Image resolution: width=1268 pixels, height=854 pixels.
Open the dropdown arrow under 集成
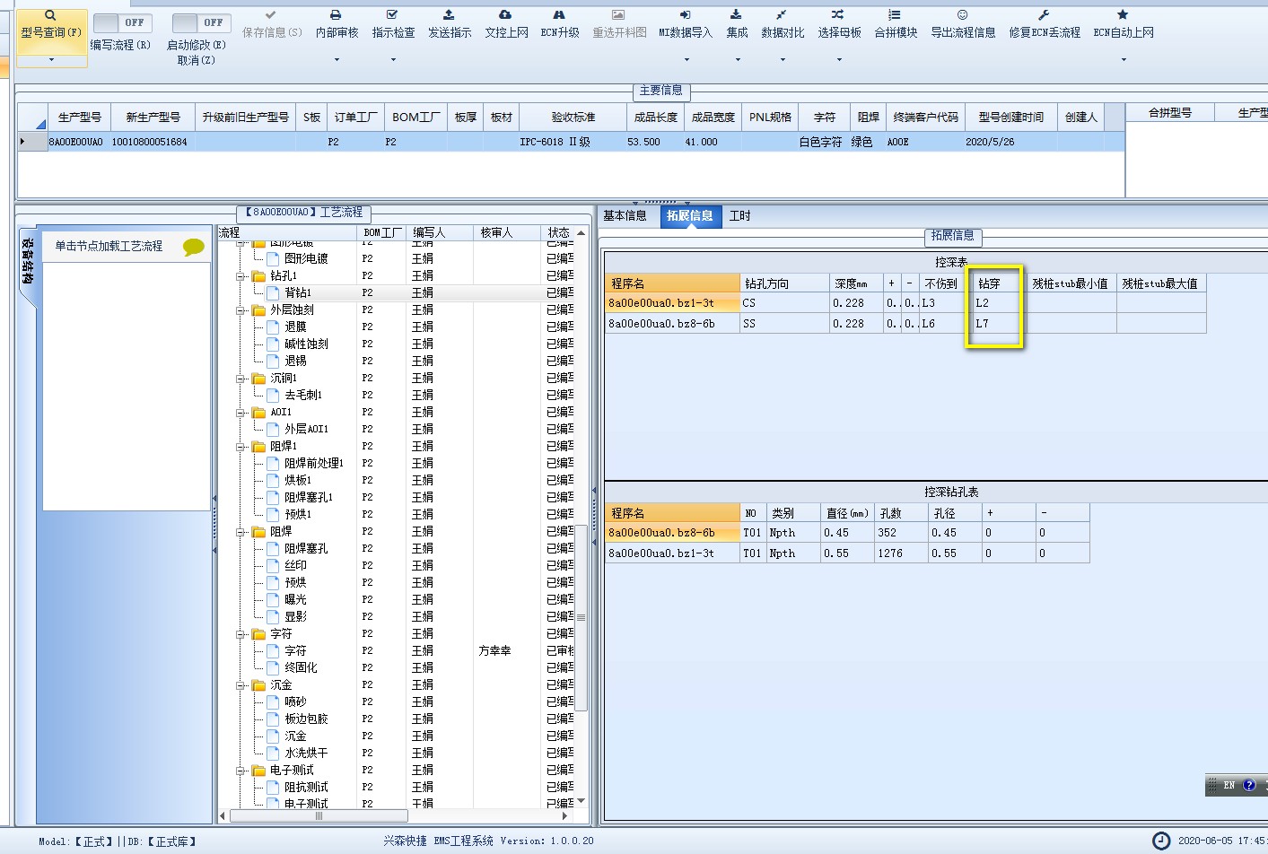tap(738, 60)
